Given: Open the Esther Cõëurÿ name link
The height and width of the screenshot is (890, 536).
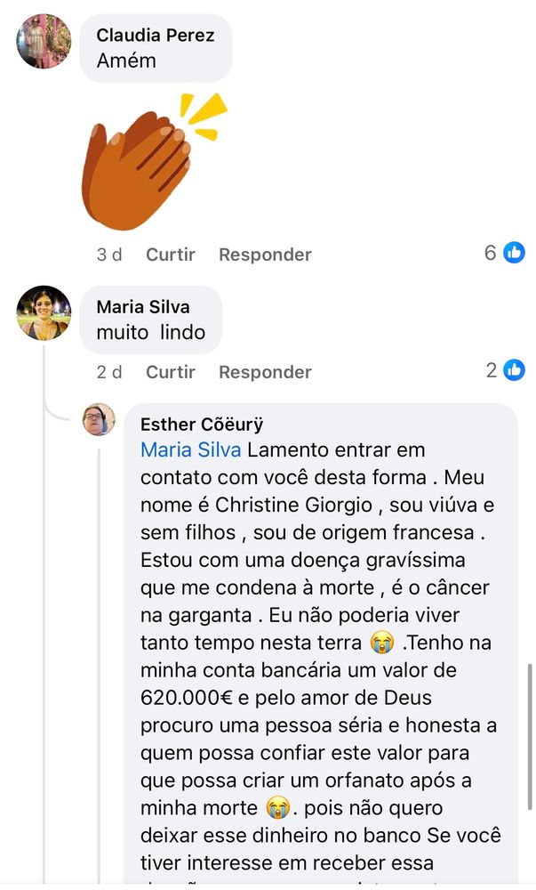Looking at the screenshot, I should tap(202, 425).
